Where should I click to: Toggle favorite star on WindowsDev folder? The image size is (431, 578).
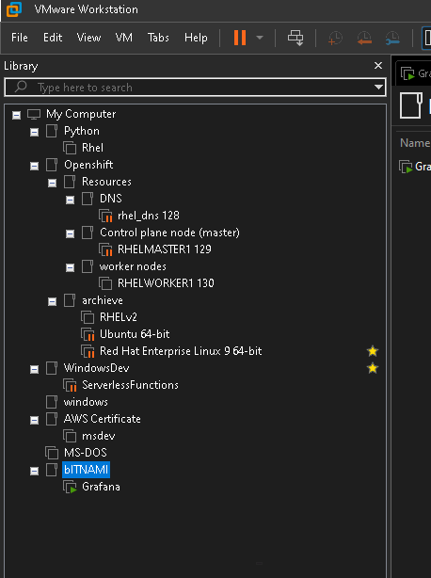373,368
